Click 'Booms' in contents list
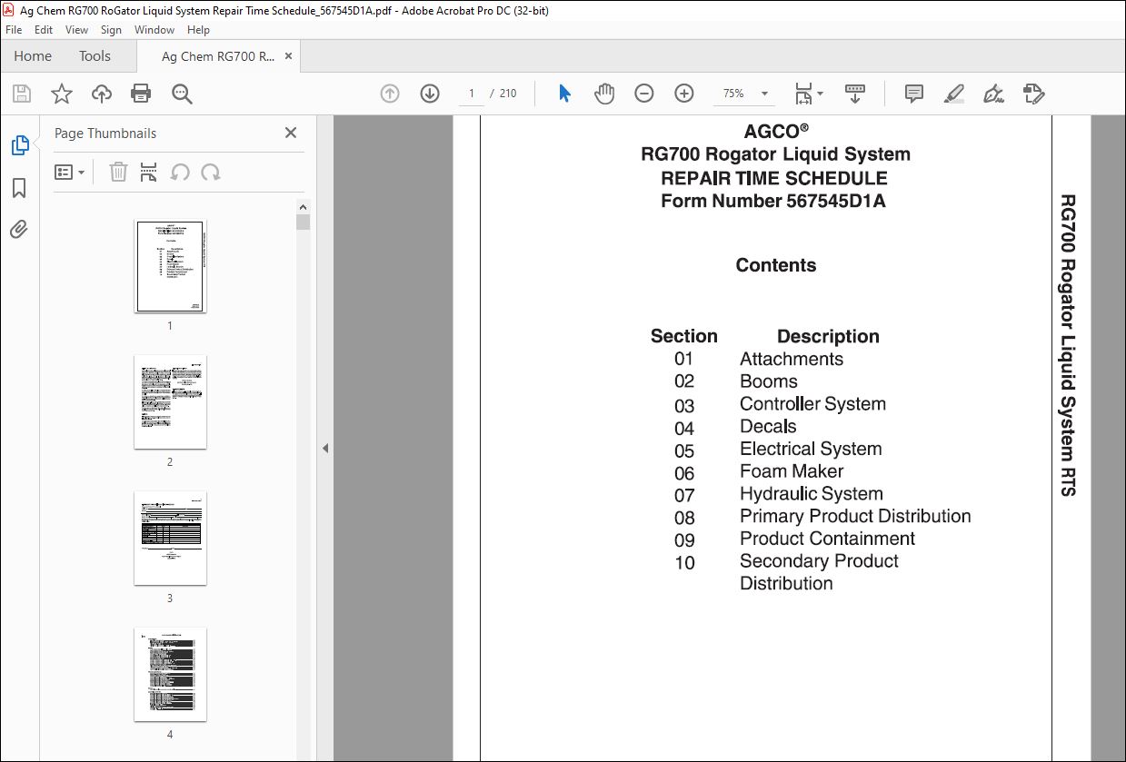Viewport: 1126px width, 762px height. coord(769,381)
